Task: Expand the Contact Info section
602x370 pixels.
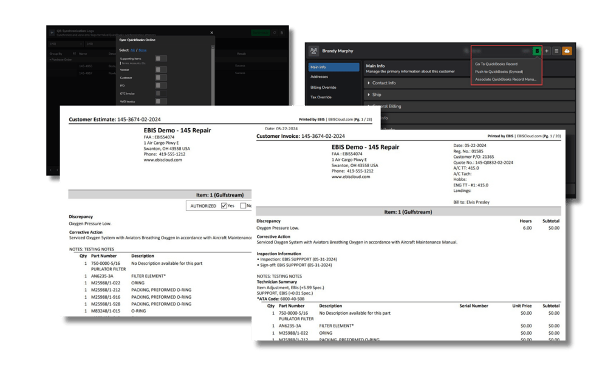Action: pyautogui.click(x=383, y=83)
